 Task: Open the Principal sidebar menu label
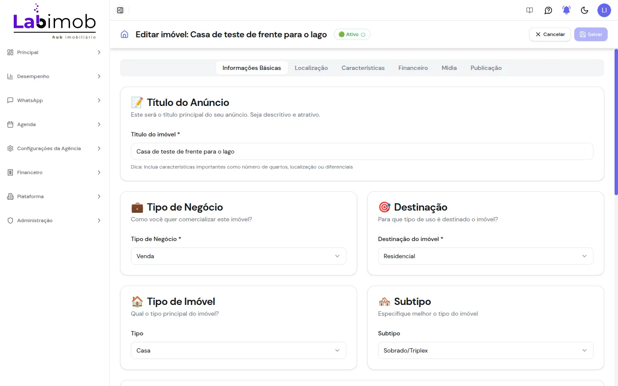[x=27, y=52]
